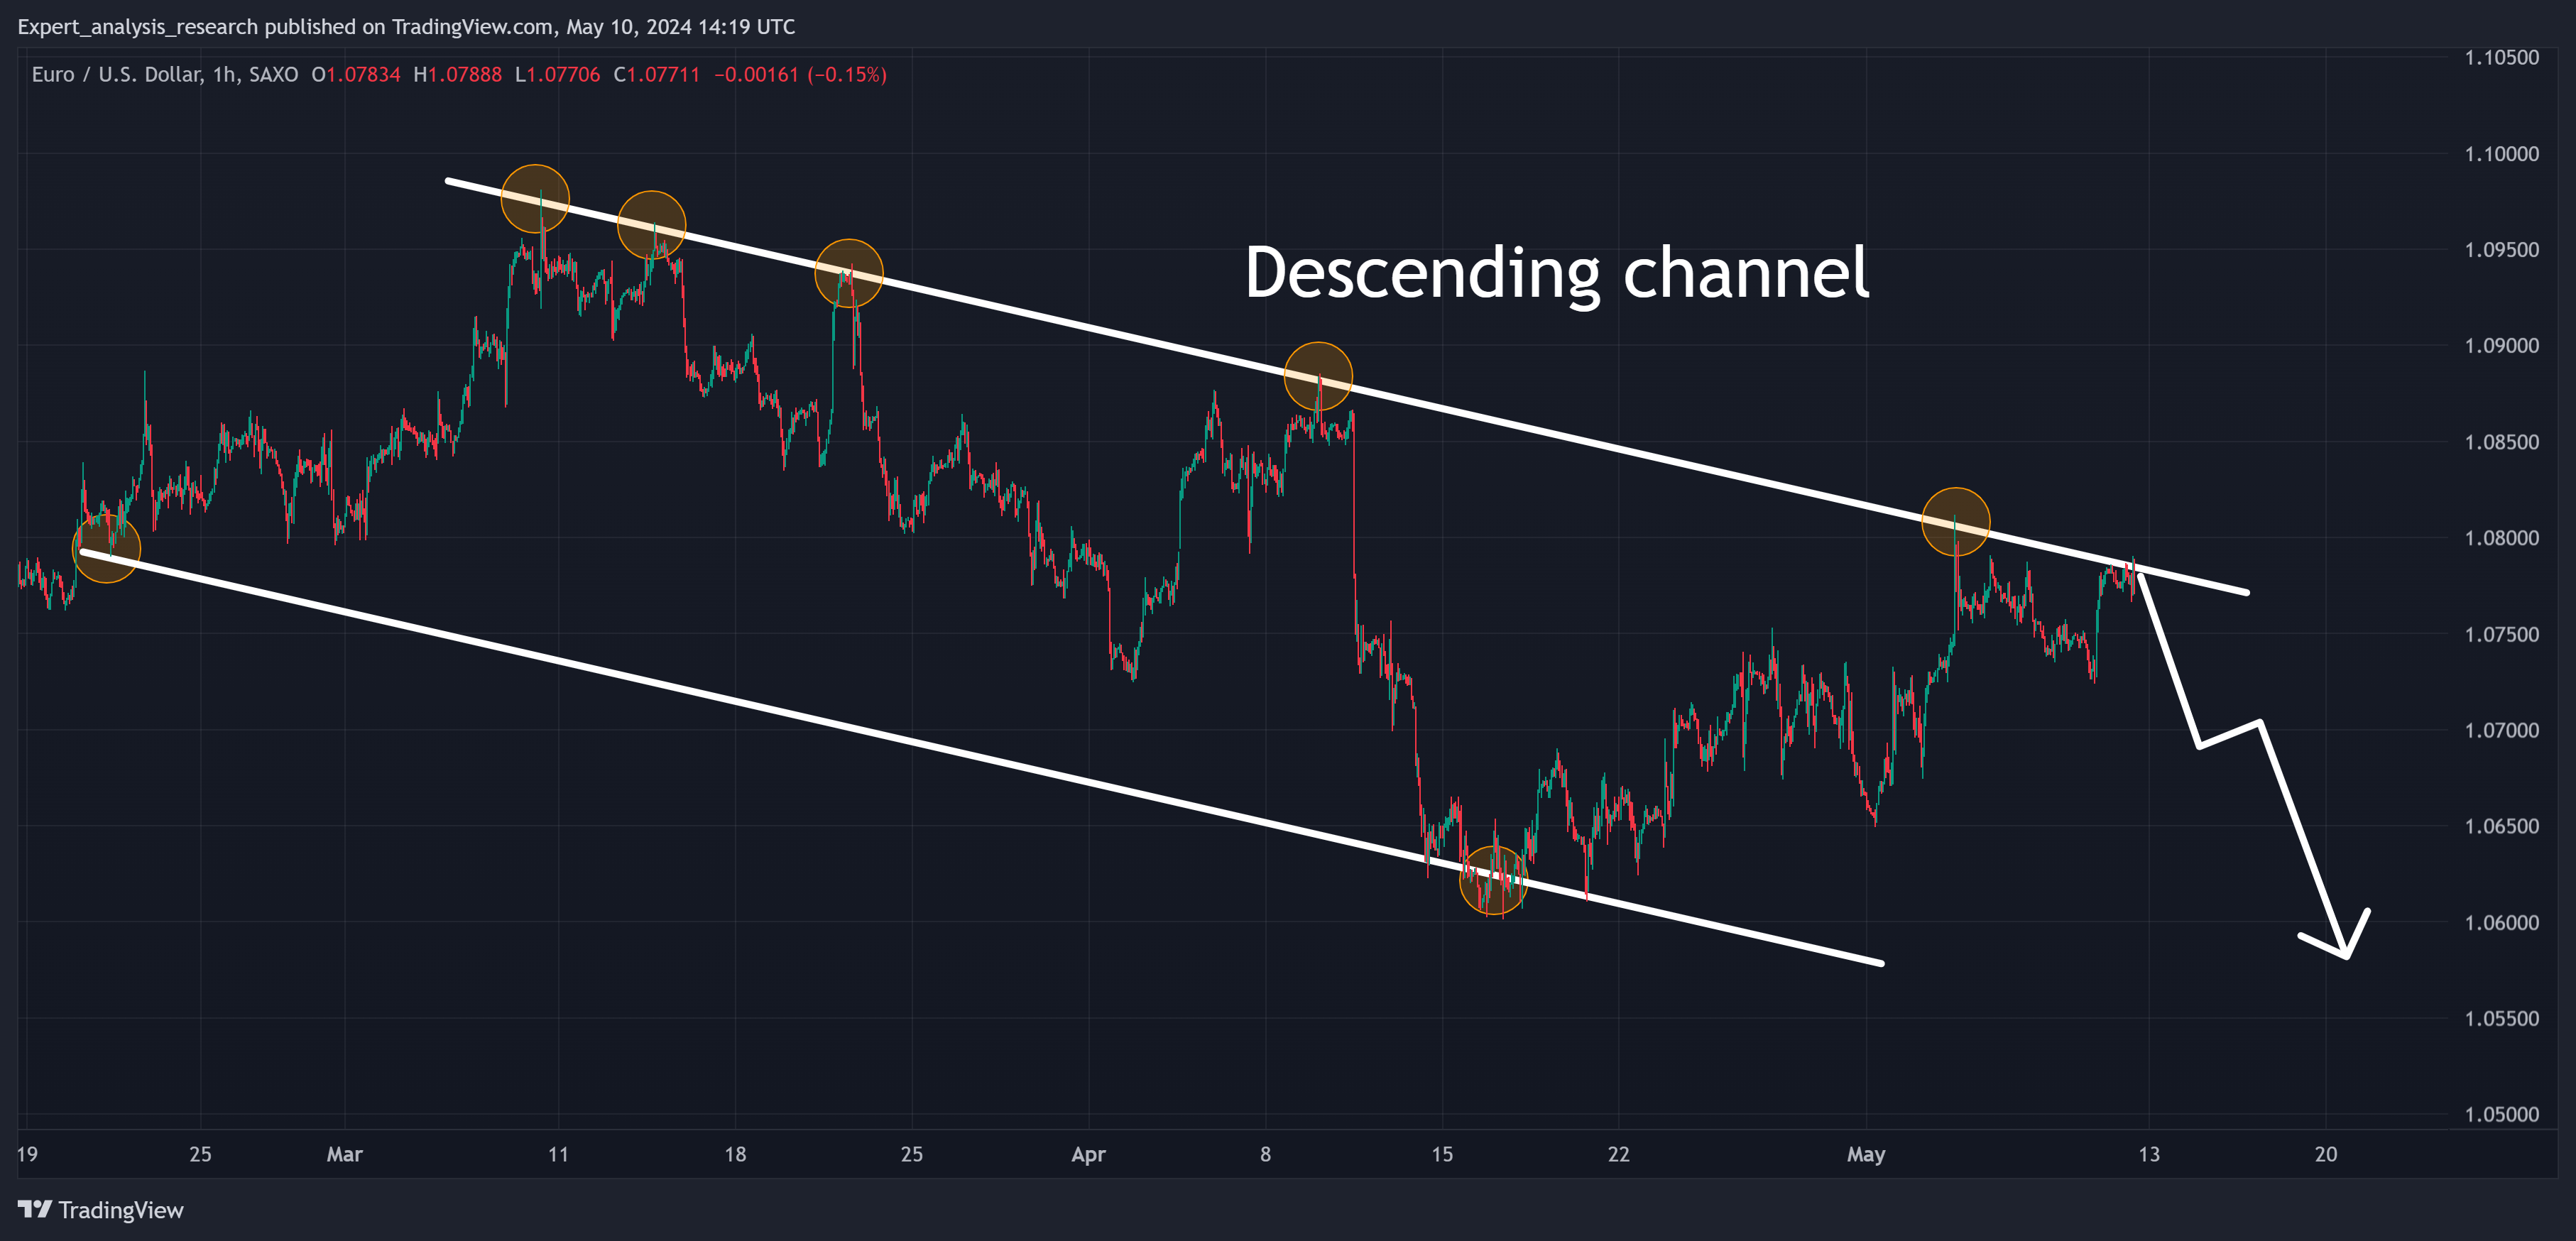2576x1241 pixels.
Task: Click the orange circle near April 10 peak
Action: (1318, 376)
